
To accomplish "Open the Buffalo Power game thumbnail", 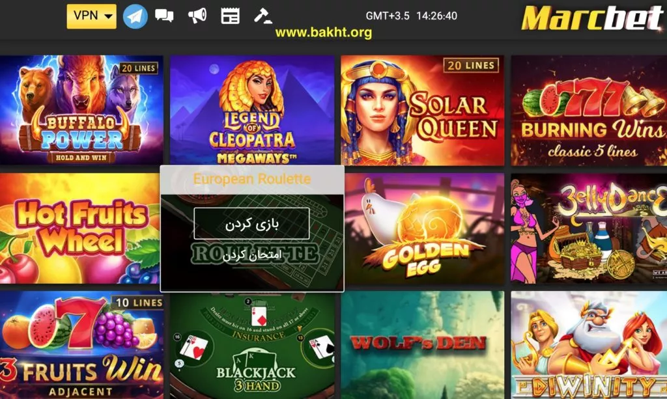I will point(81,110).
